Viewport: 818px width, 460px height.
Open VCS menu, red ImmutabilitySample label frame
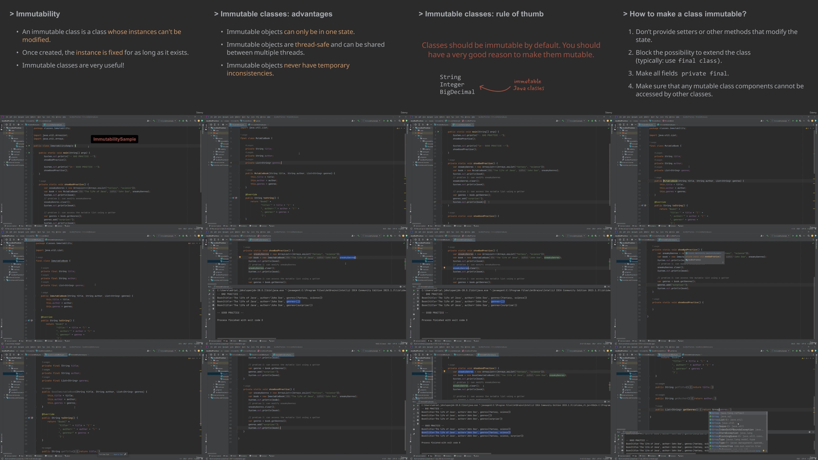[x=53, y=117]
